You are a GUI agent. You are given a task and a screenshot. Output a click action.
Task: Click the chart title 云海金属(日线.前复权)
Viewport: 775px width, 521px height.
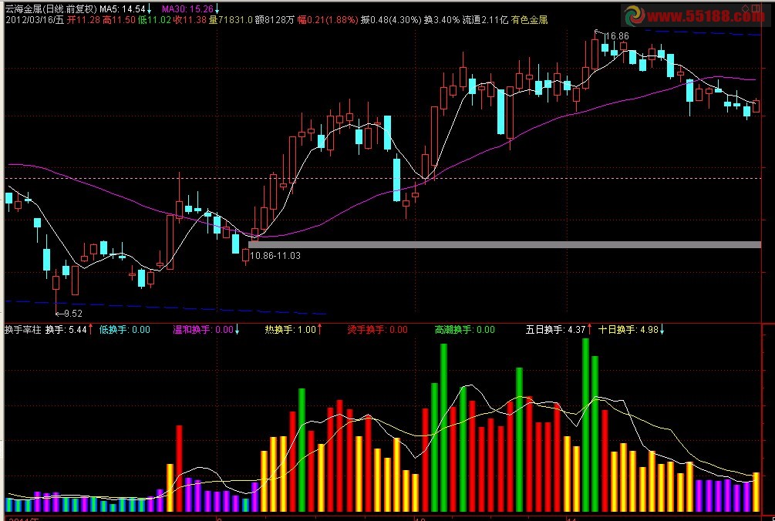pos(51,9)
